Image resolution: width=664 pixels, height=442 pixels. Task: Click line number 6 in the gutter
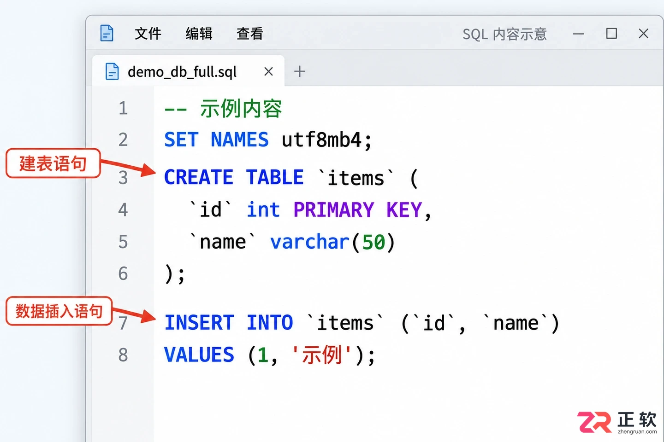[x=123, y=273]
